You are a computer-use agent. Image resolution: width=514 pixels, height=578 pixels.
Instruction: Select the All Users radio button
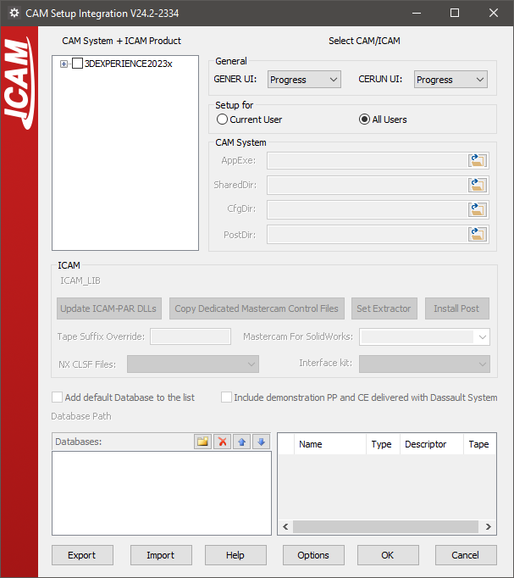[x=364, y=119]
